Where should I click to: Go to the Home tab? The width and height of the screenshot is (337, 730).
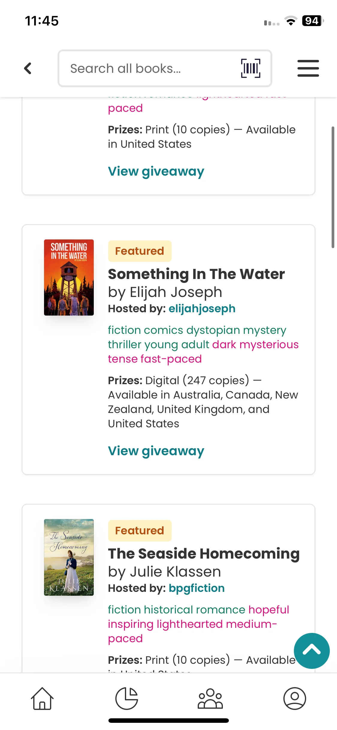[x=42, y=698]
